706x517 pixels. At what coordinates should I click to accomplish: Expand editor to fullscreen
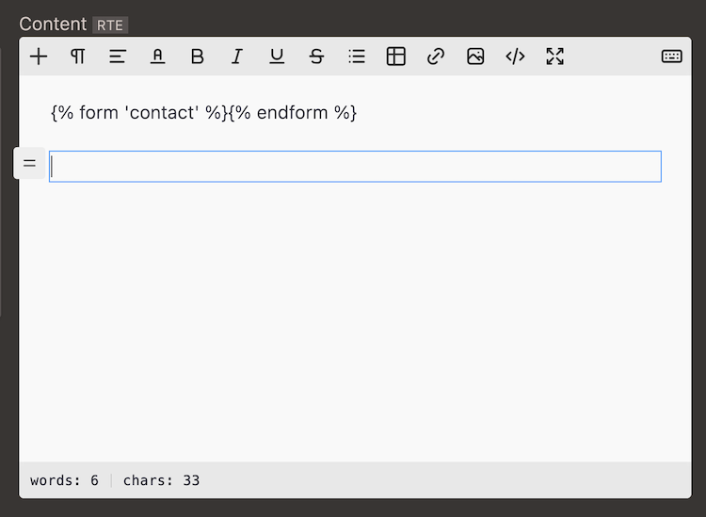tap(554, 57)
